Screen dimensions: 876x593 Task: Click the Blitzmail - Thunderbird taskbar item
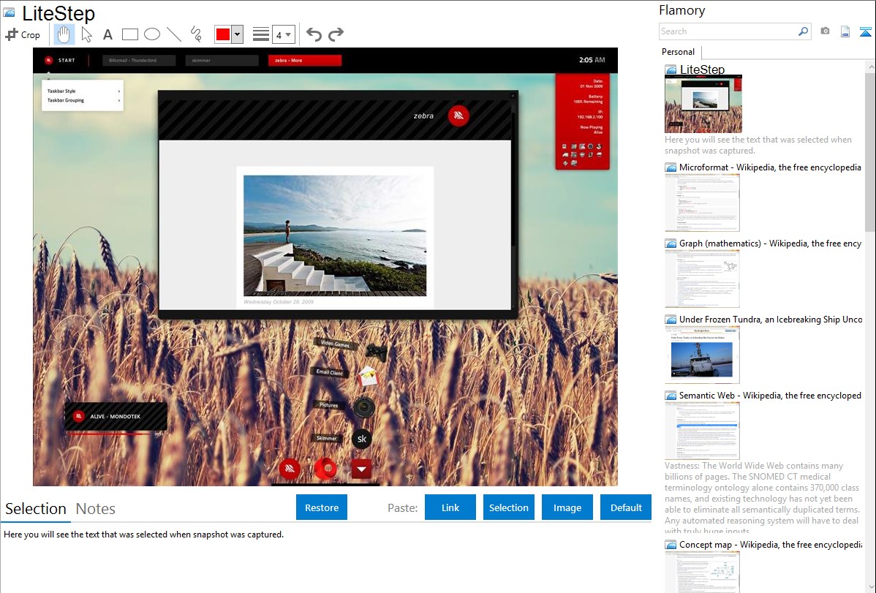(x=138, y=61)
